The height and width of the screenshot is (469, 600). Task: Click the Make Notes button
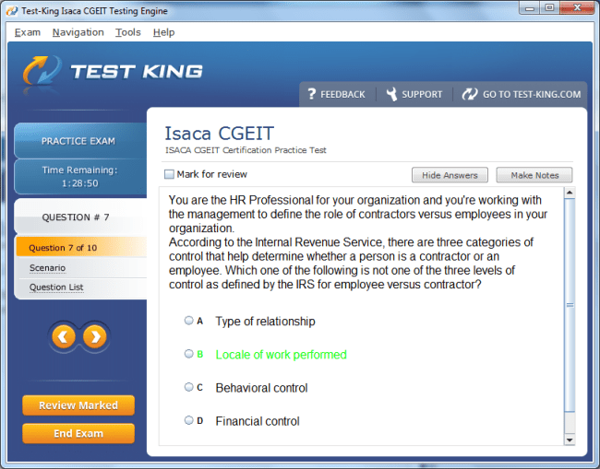(x=534, y=175)
